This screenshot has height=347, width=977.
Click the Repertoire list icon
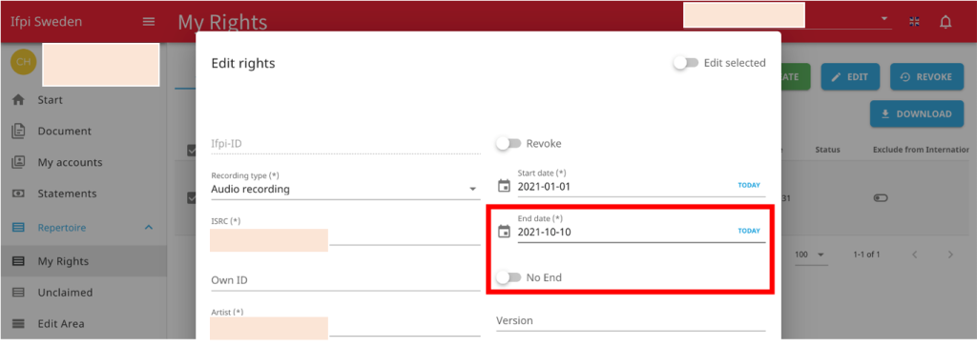pos(19,228)
